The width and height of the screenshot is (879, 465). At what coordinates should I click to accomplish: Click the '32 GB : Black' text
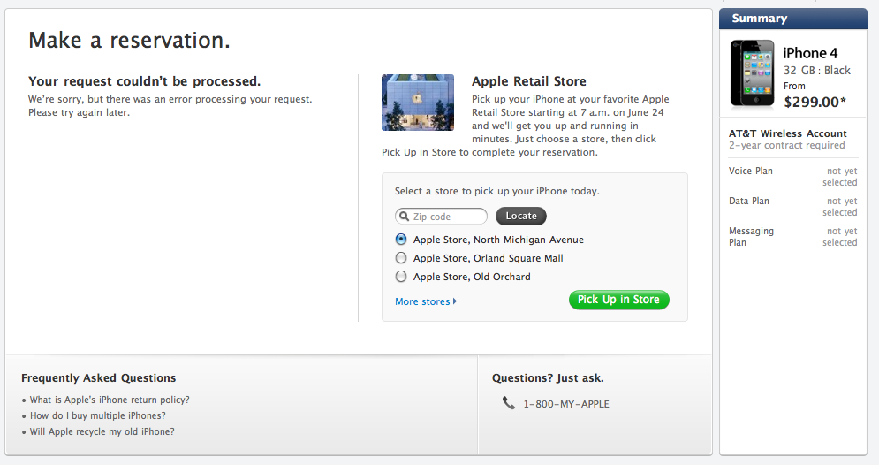[x=817, y=71]
